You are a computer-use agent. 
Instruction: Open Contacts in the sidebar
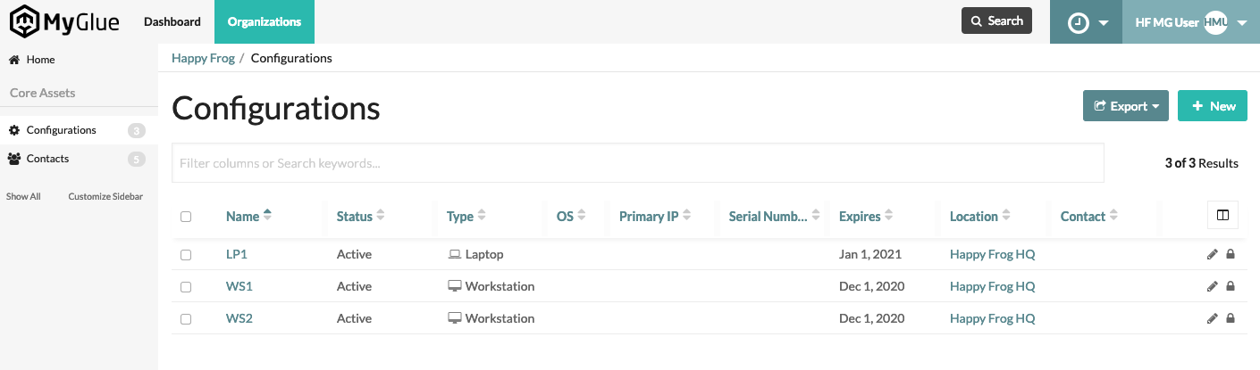tap(48, 159)
